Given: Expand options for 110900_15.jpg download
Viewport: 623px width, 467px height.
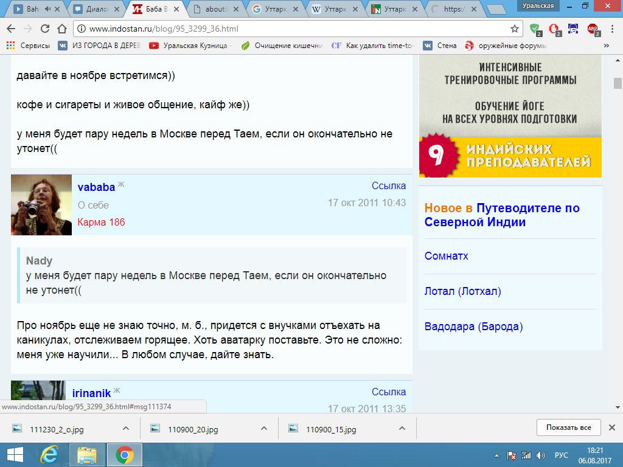Looking at the screenshot, I should pos(402,428).
